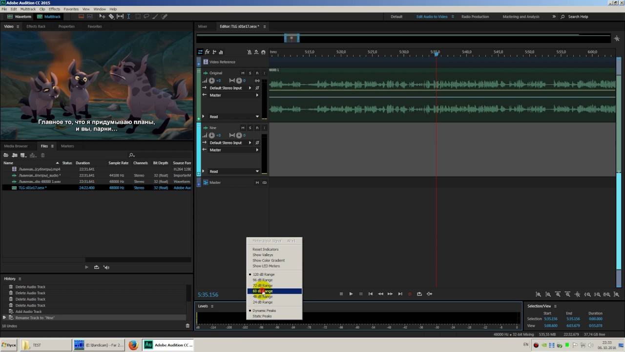625x352 pixels.
Task: Click the red Record button
Action: click(410, 294)
